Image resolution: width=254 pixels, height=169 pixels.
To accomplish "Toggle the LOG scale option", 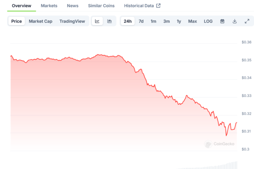I will (x=208, y=21).
